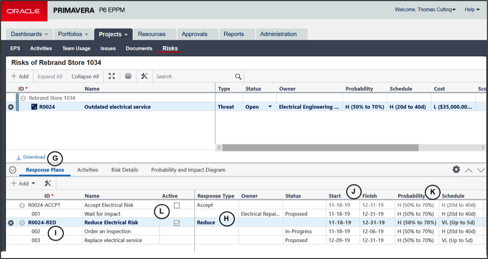Viewport: 488px width, 259px height.
Task: Open the Team Usage page
Action: coord(76,48)
